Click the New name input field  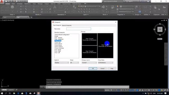(79, 29)
